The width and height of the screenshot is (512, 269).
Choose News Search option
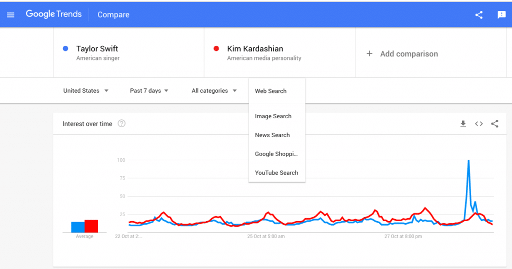coord(272,135)
